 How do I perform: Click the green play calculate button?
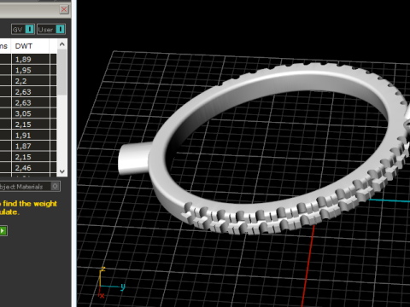tap(3, 230)
